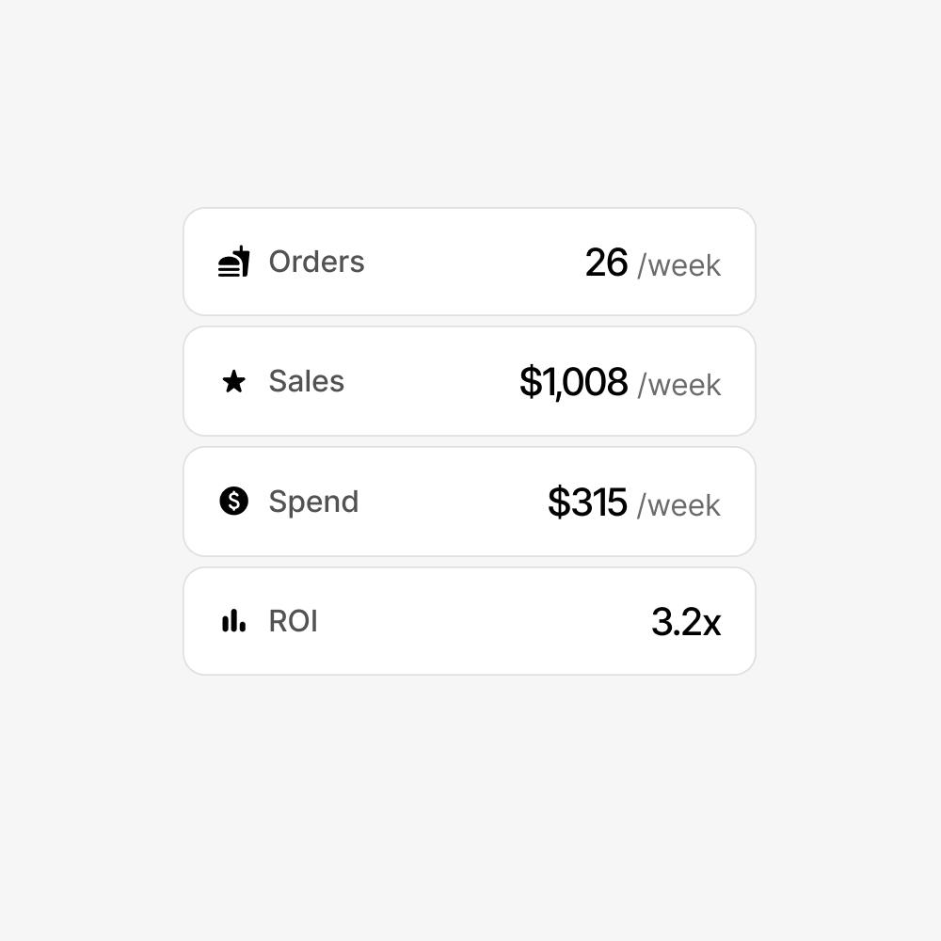Open the Orders metric card
The height and width of the screenshot is (941, 941).
[x=452, y=262]
